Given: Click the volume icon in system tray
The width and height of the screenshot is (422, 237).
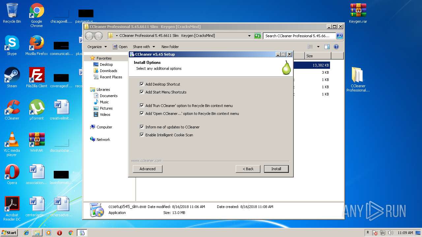Looking at the screenshot, I should point(391,233).
